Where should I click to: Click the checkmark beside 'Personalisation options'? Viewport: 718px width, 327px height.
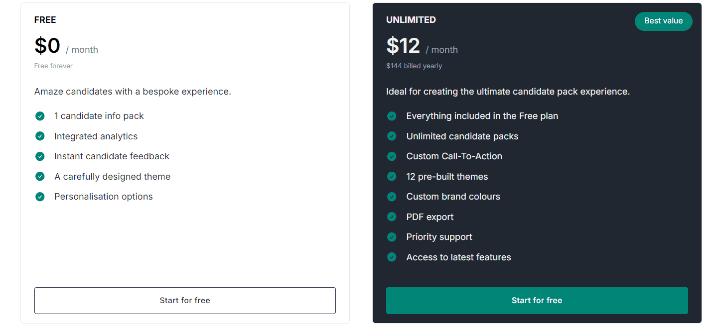pos(40,197)
